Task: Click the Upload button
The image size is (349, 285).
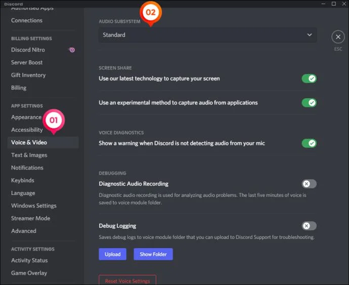Action: coord(113,254)
